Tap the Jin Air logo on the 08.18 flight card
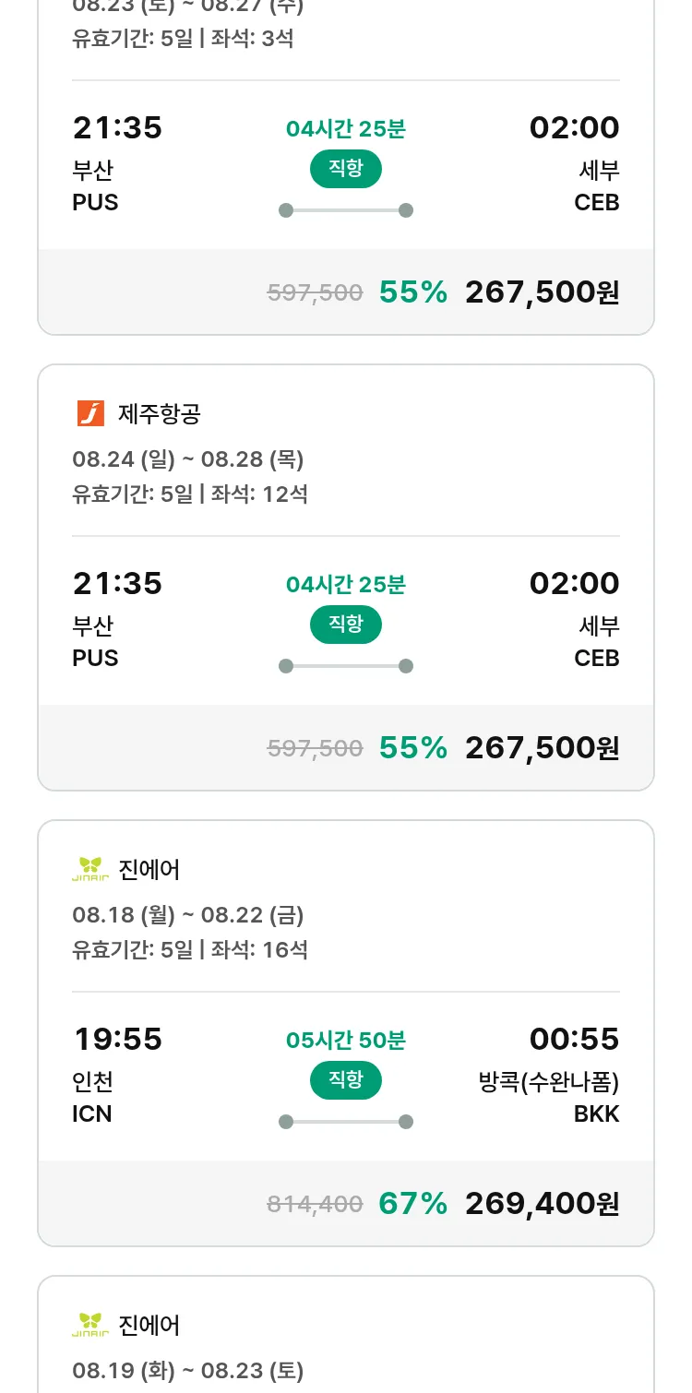The width and height of the screenshot is (692, 1393). 90,869
